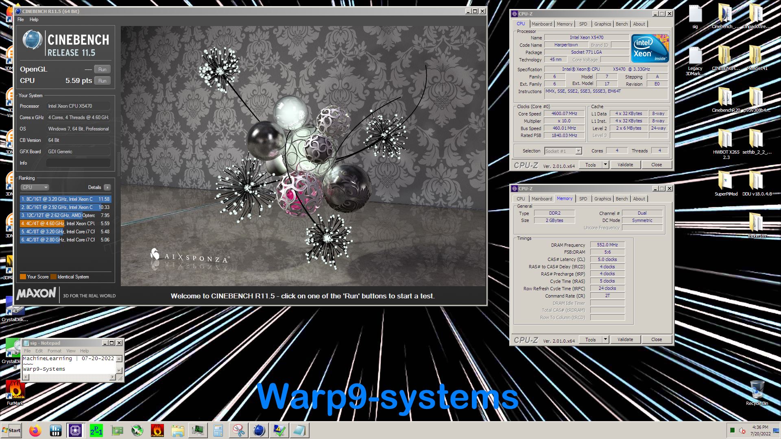Open the HWBOT X265 2.3 folder
Screen dimensions: 781x439
point(726,144)
